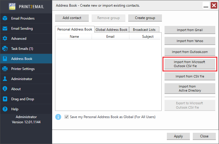The image size is (219, 144).
Task: Click the Printer Settings printer icon
Action: click(x=5, y=69)
